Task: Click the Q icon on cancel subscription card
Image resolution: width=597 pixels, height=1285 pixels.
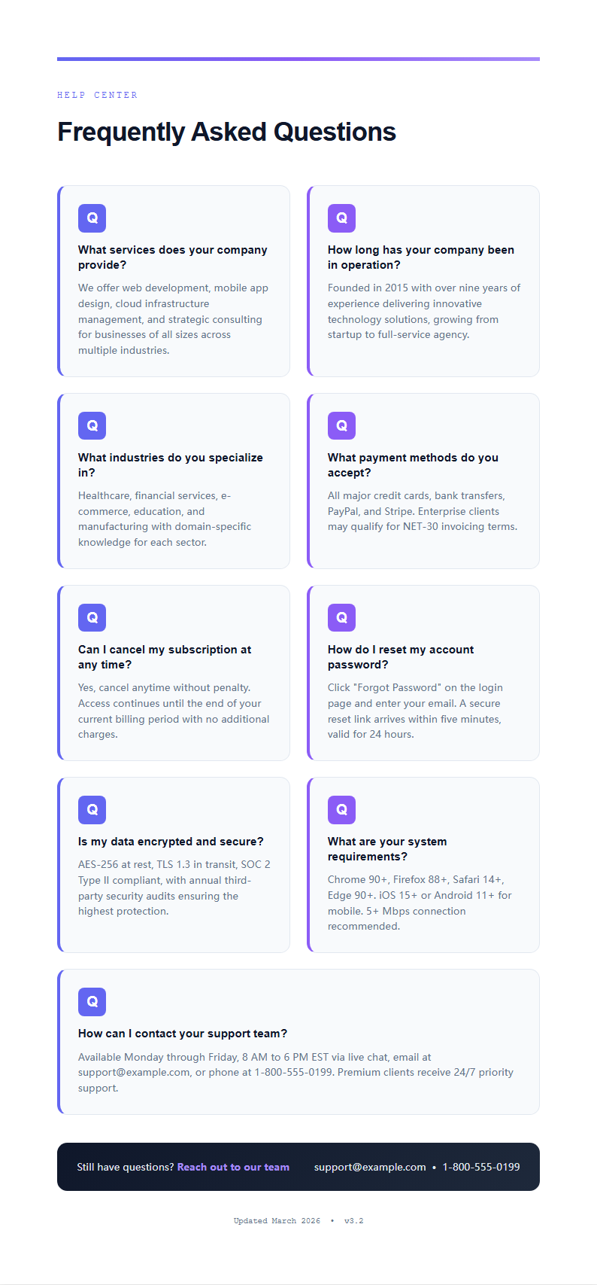Action: pyautogui.click(x=92, y=617)
